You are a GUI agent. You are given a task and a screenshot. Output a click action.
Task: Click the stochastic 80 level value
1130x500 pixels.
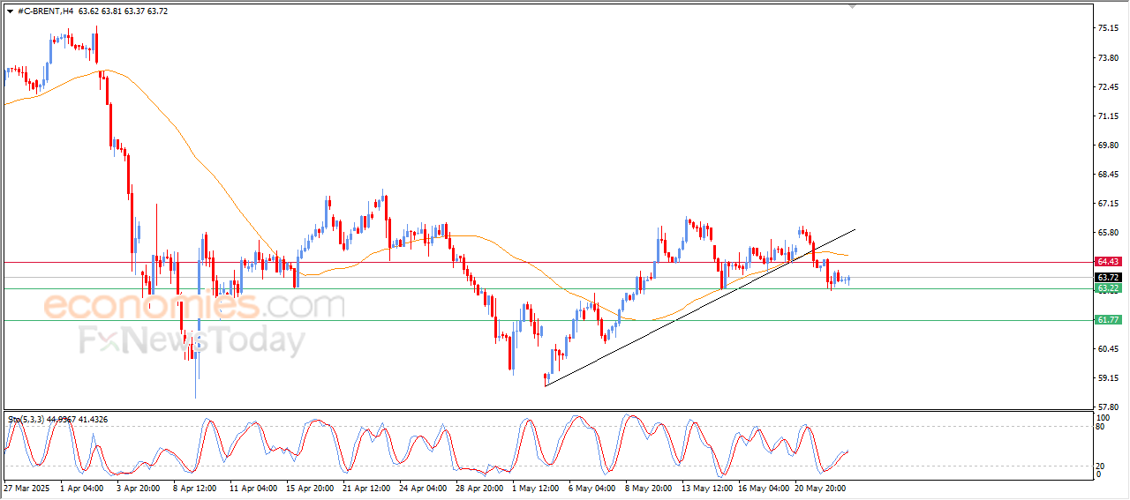coord(1101,426)
